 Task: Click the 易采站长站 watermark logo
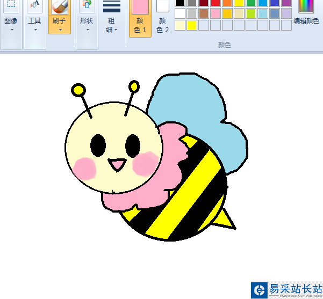[260, 290]
